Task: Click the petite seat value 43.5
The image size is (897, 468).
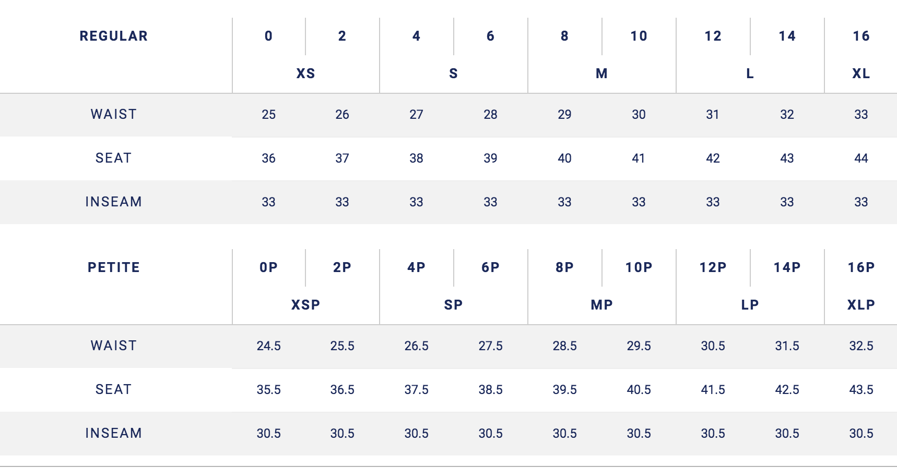Action: (x=860, y=390)
